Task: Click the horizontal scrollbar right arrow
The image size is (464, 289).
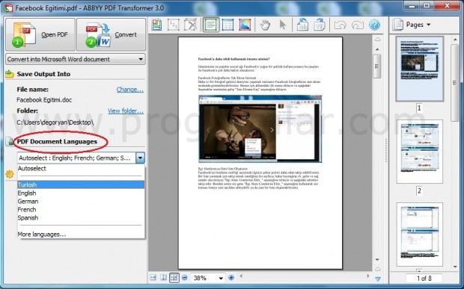Action: (x=368, y=276)
